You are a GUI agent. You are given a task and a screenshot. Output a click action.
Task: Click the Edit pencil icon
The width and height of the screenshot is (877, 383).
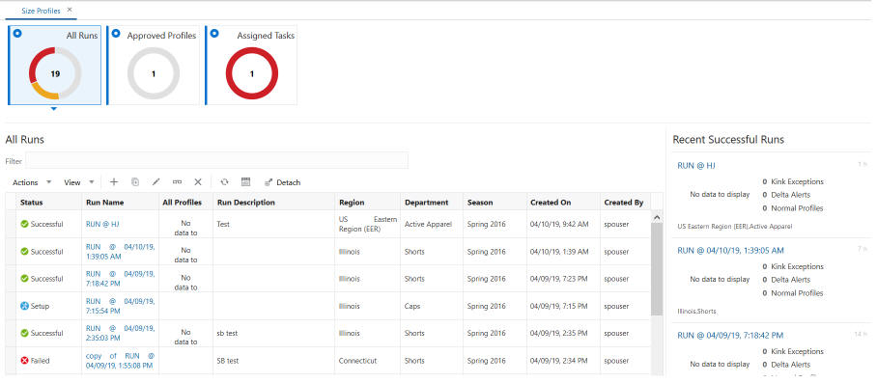pyautogui.click(x=156, y=182)
